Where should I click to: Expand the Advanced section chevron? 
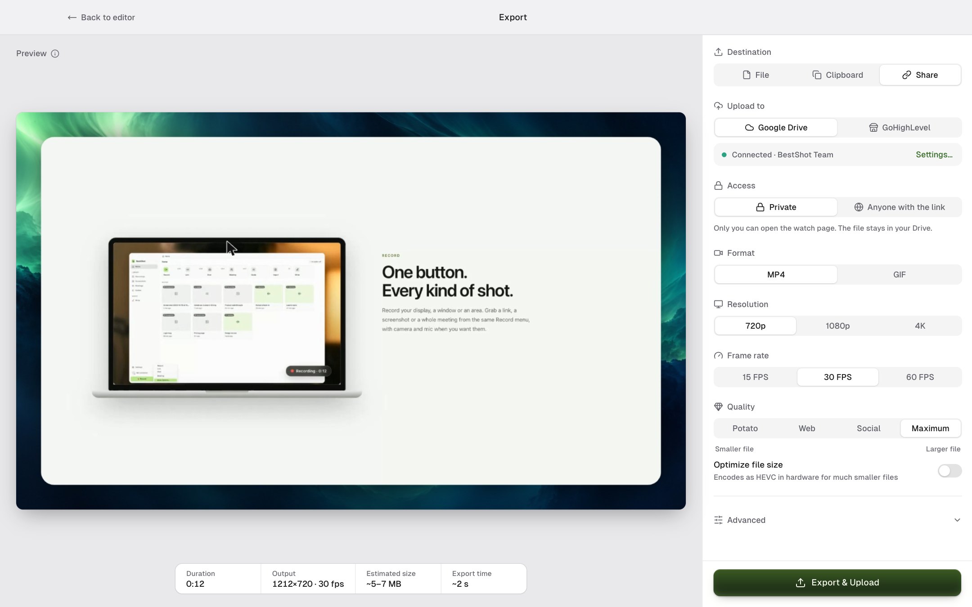[x=957, y=520]
